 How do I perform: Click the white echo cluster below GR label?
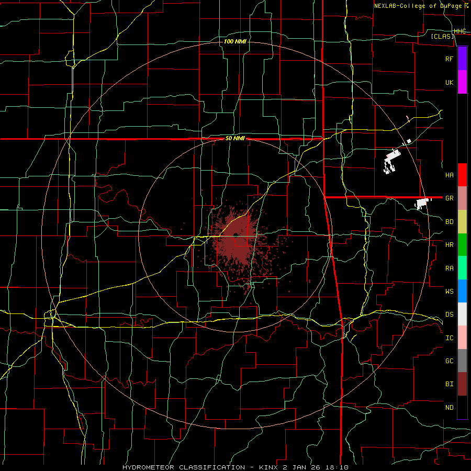point(422,203)
